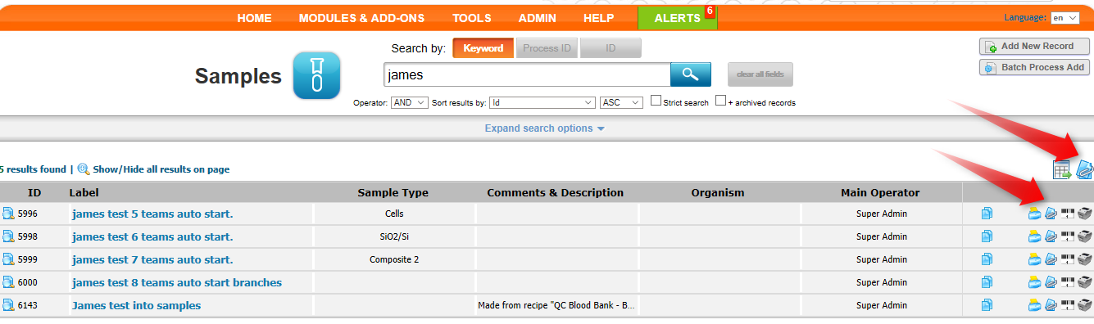View record details icon for ID 6000
The width and height of the screenshot is (1094, 324).
(x=7, y=282)
